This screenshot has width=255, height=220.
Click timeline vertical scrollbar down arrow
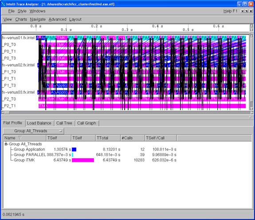point(251,109)
